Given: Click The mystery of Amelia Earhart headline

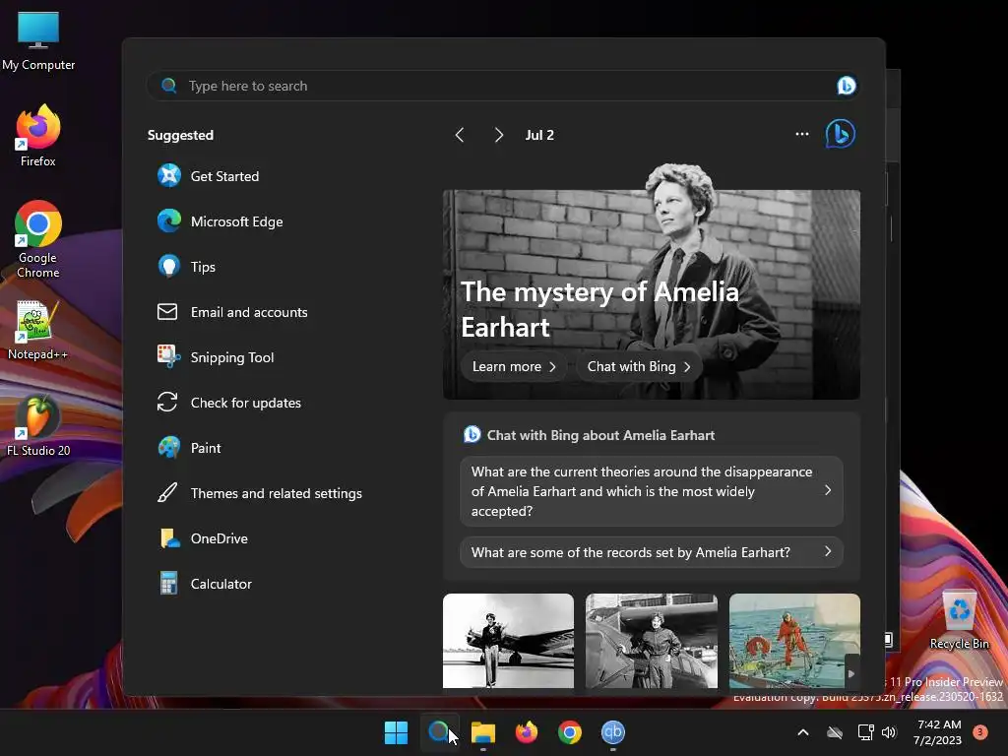Looking at the screenshot, I should click(x=599, y=309).
